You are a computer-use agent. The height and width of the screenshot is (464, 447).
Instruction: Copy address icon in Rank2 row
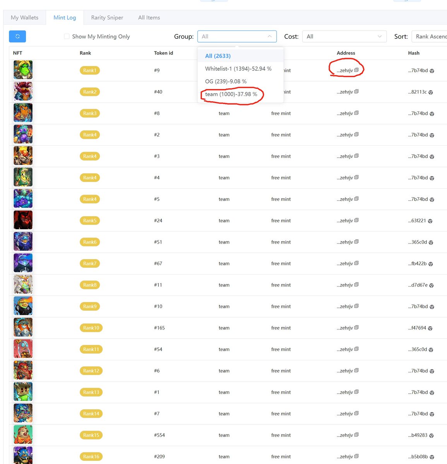(356, 92)
